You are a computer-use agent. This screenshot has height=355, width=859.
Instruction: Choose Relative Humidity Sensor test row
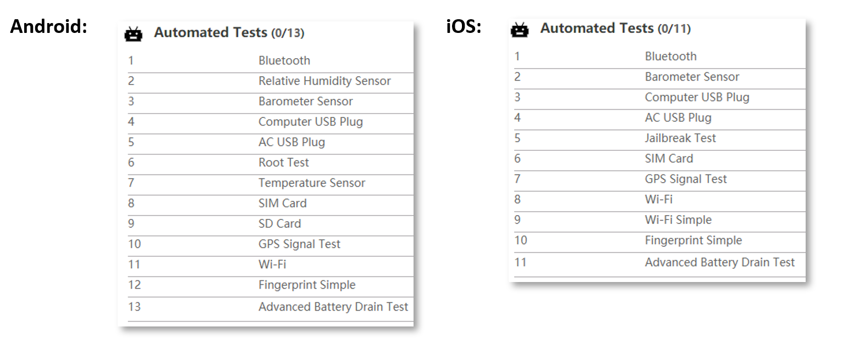[271, 81]
